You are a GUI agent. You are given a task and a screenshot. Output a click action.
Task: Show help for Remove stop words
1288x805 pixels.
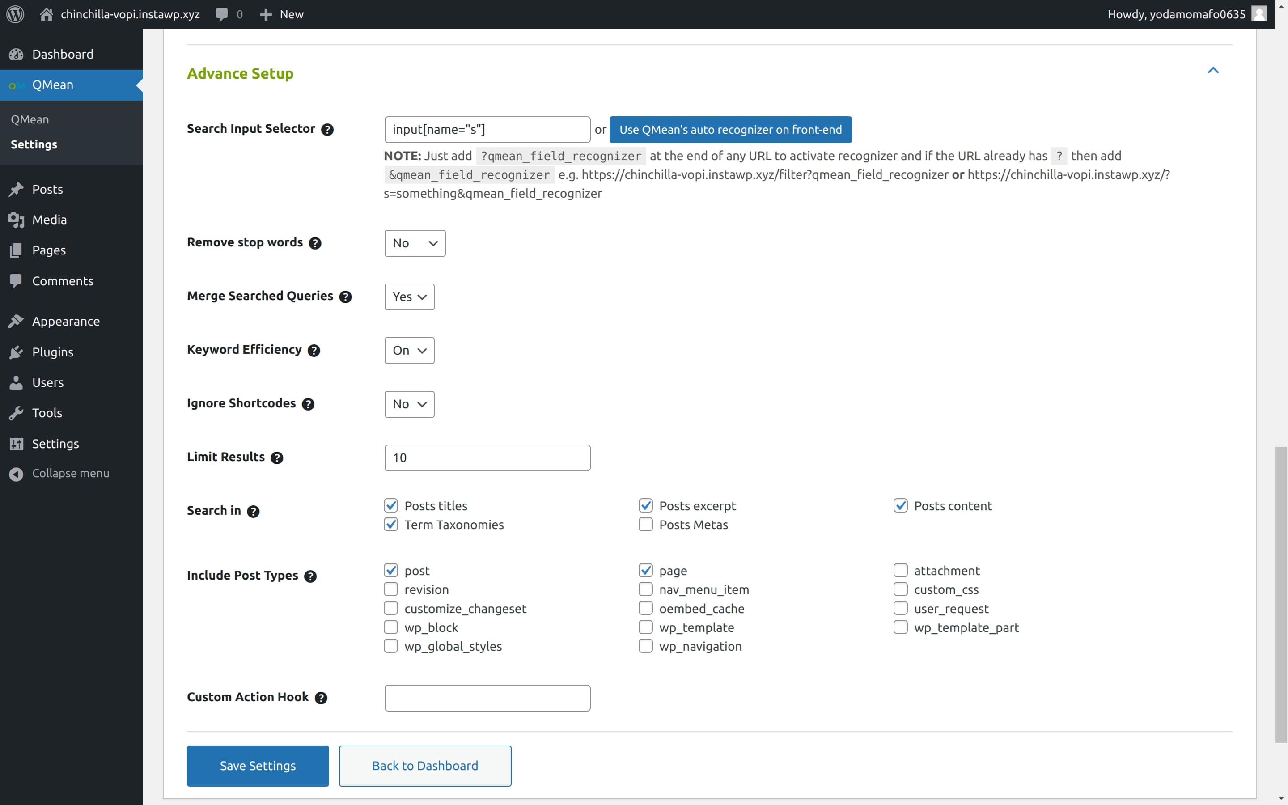pos(315,243)
